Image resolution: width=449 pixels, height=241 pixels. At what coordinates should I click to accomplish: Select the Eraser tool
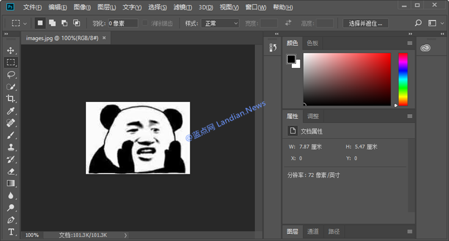pos(11,172)
